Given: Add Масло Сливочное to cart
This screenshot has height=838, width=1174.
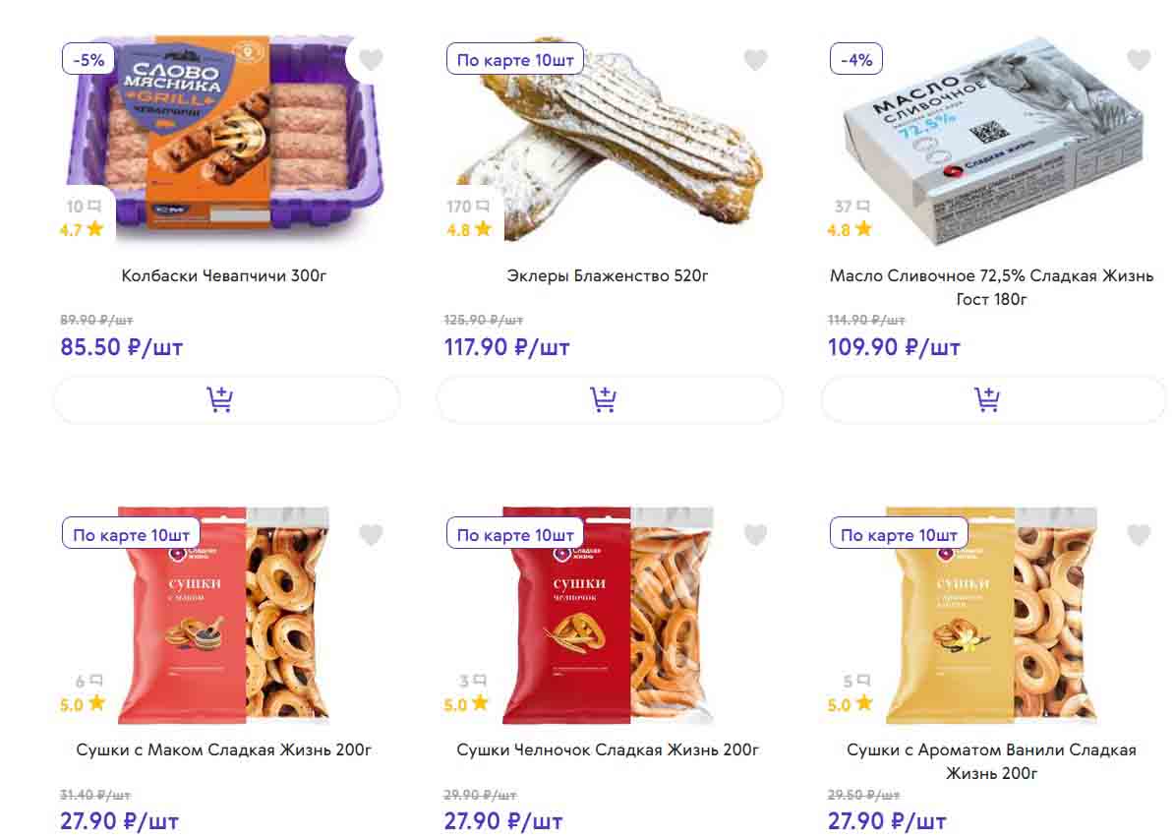Looking at the screenshot, I should pos(993,399).
